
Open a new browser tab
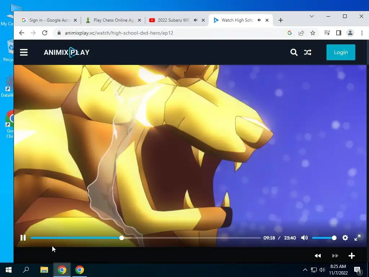point(280,20)
